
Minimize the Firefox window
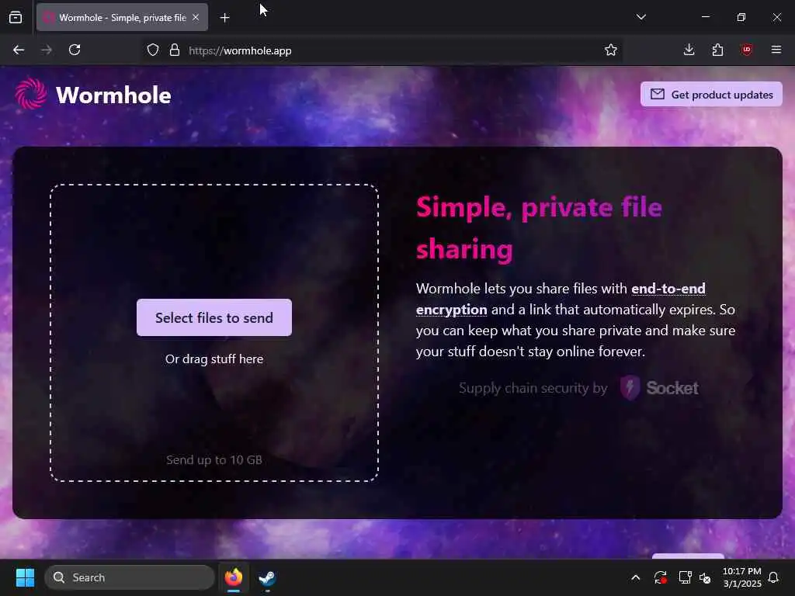pos(705,17)
